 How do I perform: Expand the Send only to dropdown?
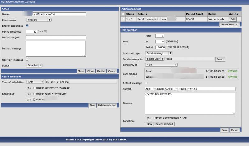coord(161,64)
